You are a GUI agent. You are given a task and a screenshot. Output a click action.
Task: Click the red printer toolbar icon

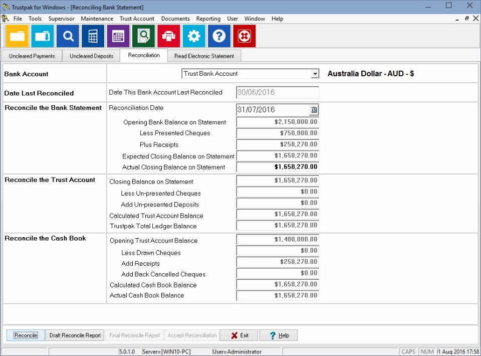pos(168,36)
